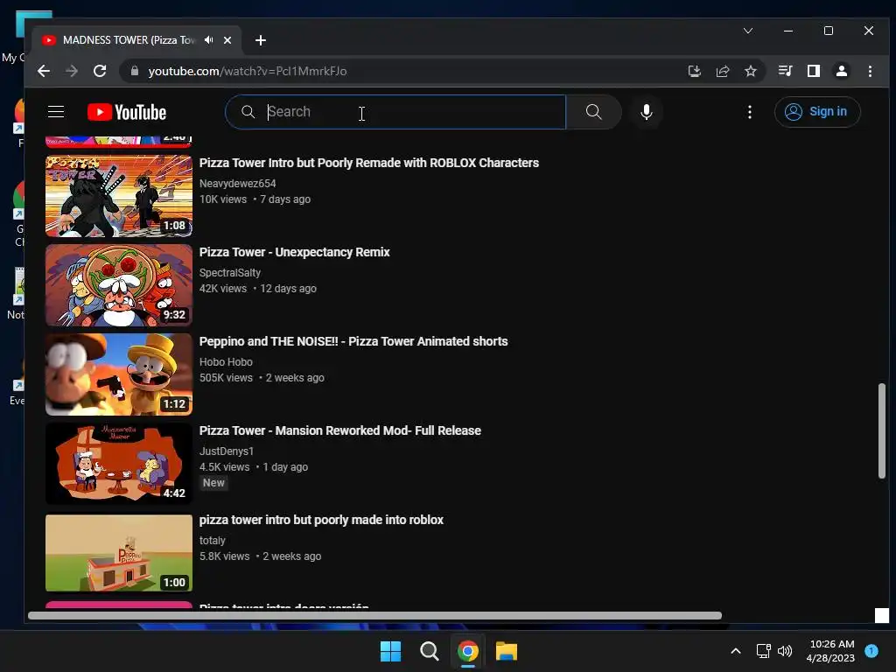This screenshot has width=896, height=672.
Task: Bookmark this tab with star icon
Action: (750, 71)
